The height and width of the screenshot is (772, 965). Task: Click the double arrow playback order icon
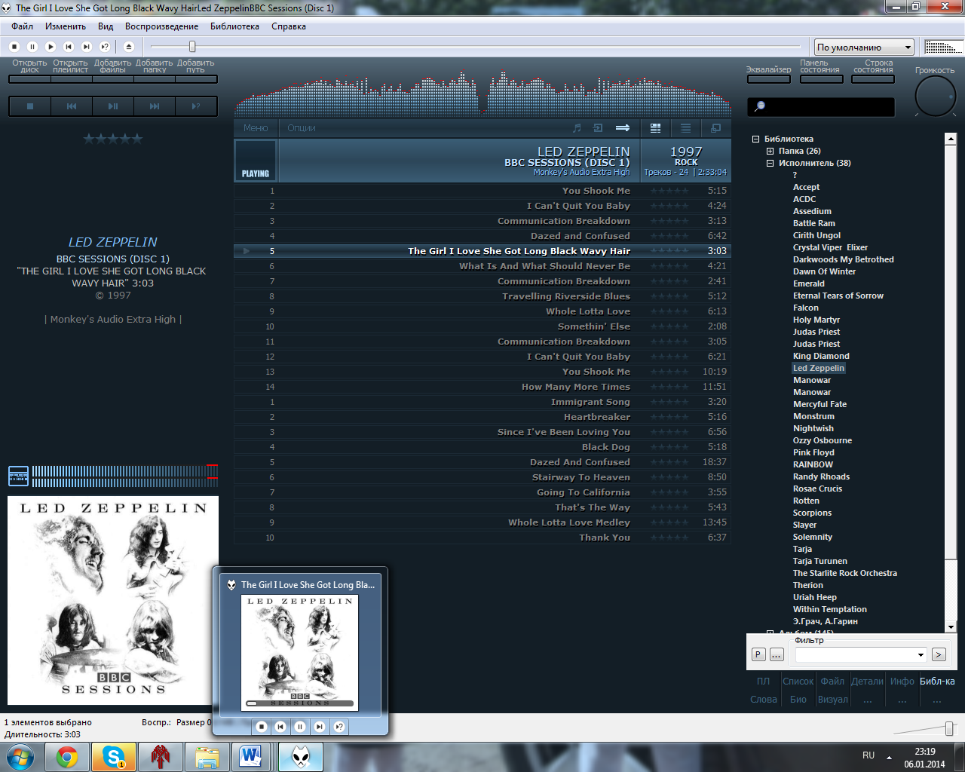point(623,128)
